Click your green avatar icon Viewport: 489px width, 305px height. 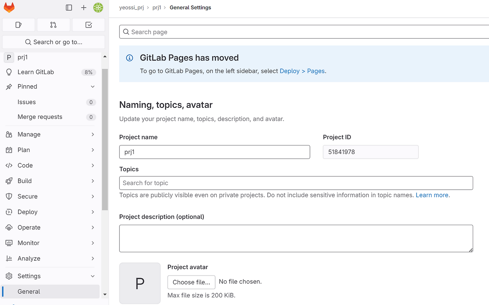[x=98, y=7]
